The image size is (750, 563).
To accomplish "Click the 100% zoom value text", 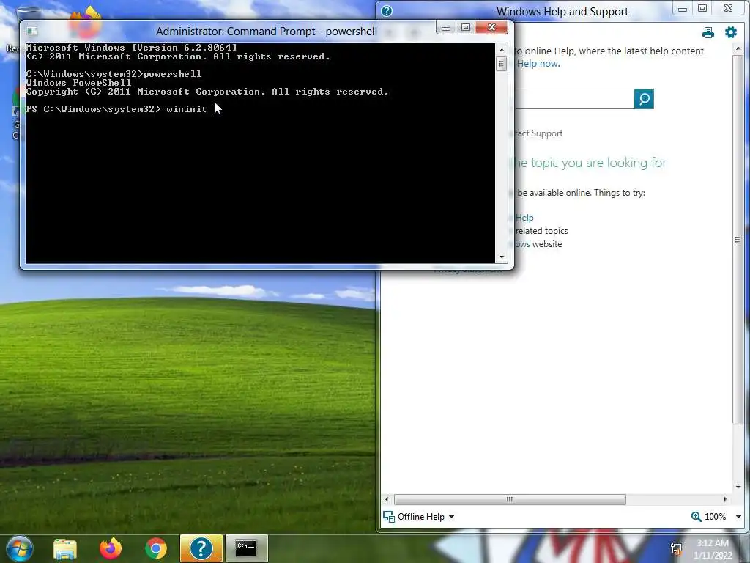I will tap(715, 517).
